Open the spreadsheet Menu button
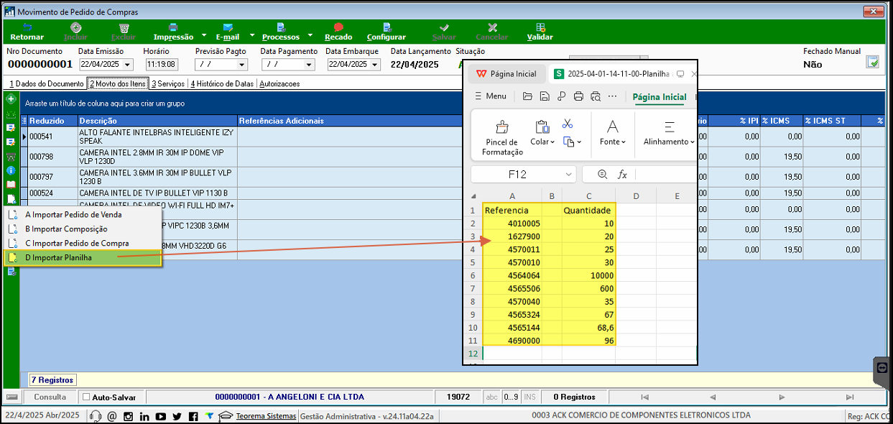The width and height of the screenshot is (893, 424). pyautogui.click(x=490, y=96)
